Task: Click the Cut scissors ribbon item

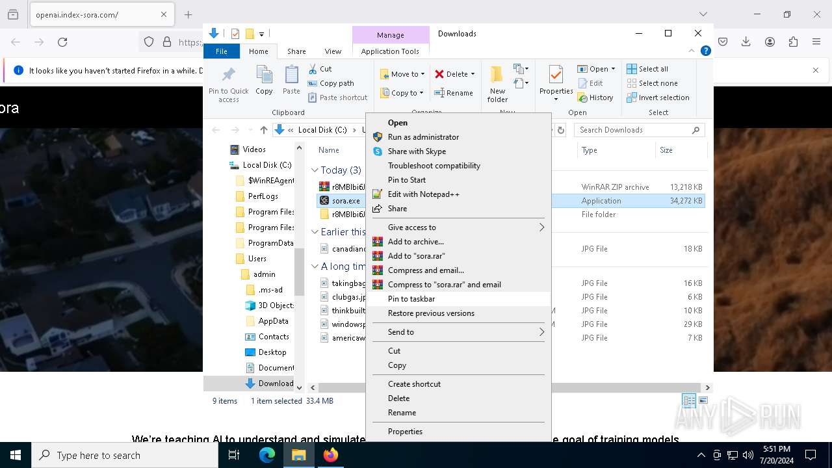Action: tap(320, 69)
